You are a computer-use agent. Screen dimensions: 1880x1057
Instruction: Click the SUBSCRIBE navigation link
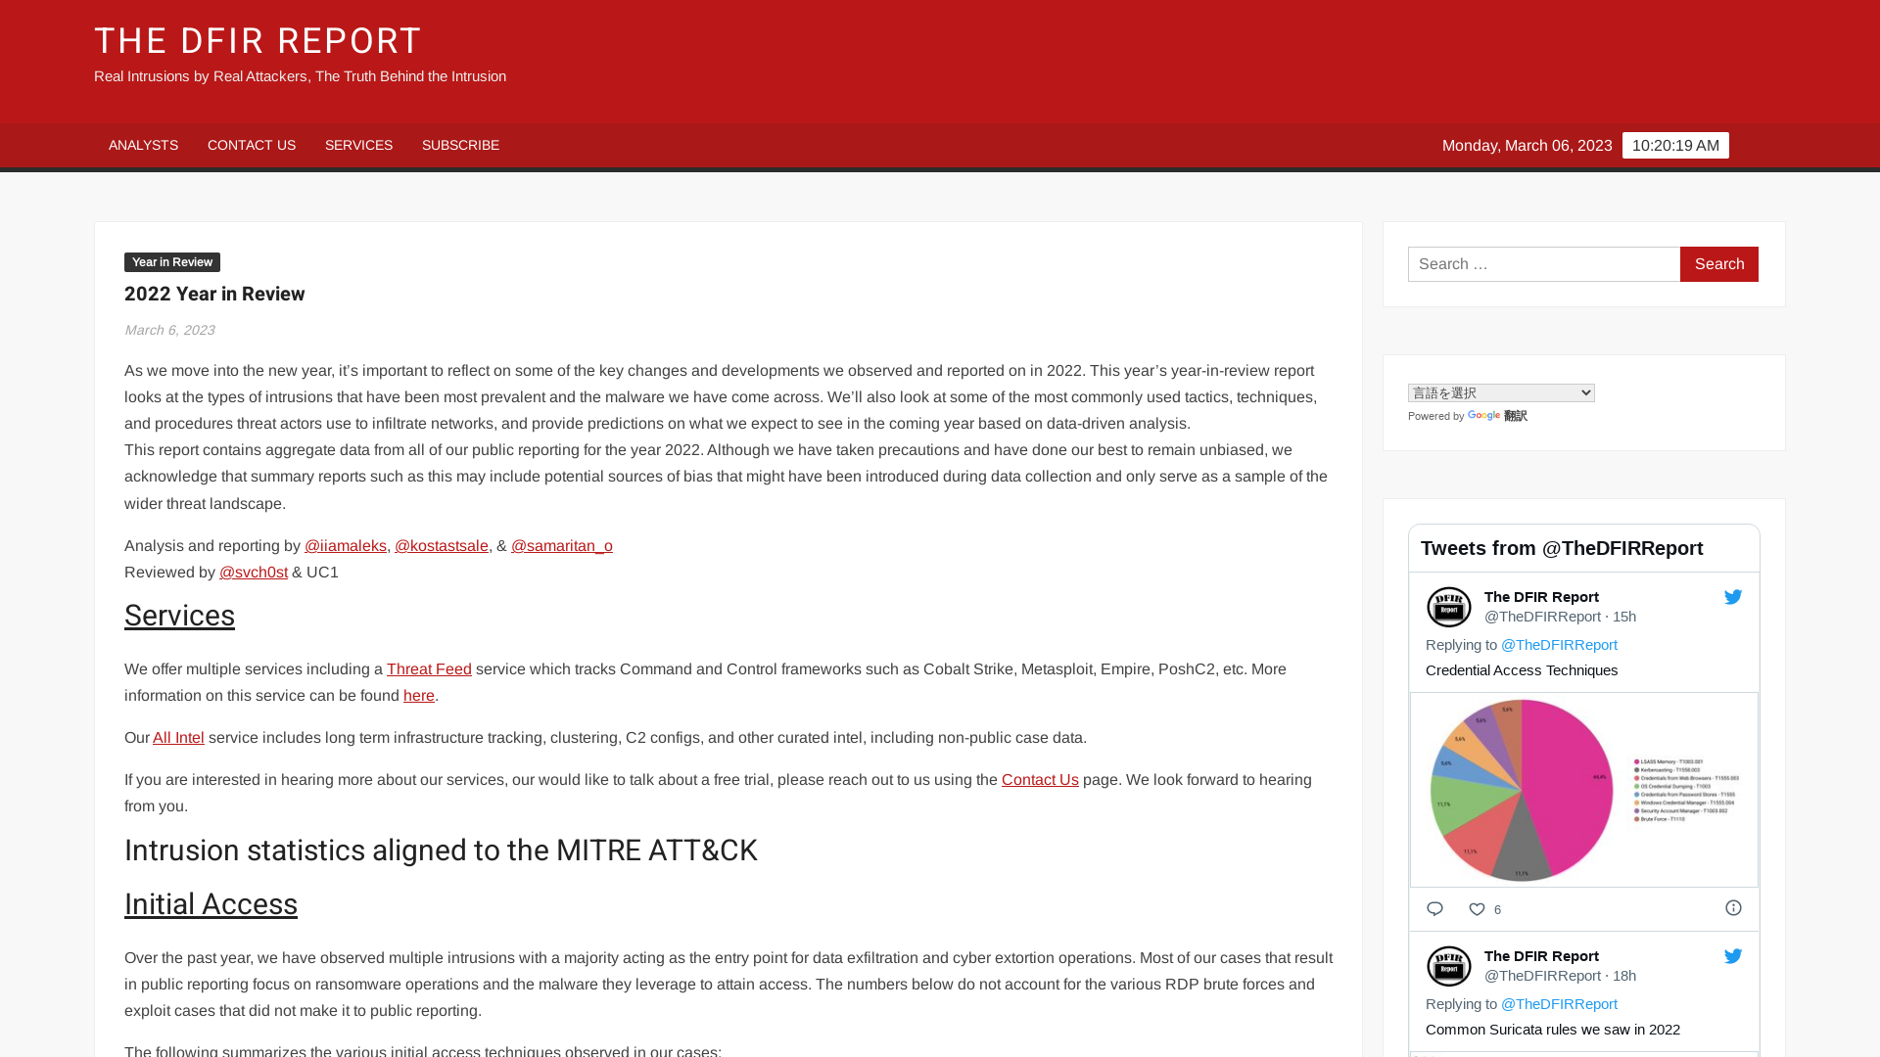[x=461, y=145]
